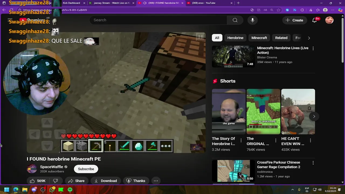Select the Related filter chip
The image size is (345, 194).
(281, 38)
